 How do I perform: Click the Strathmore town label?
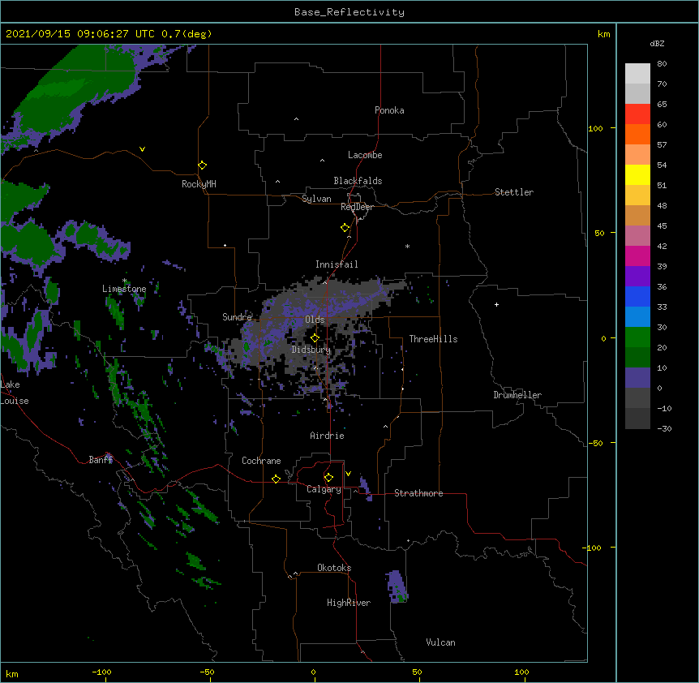(418, 493)
